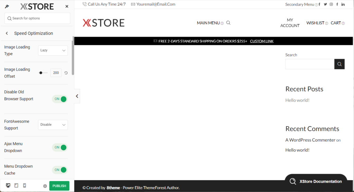Click the info icon next to Main Menu

222,23
